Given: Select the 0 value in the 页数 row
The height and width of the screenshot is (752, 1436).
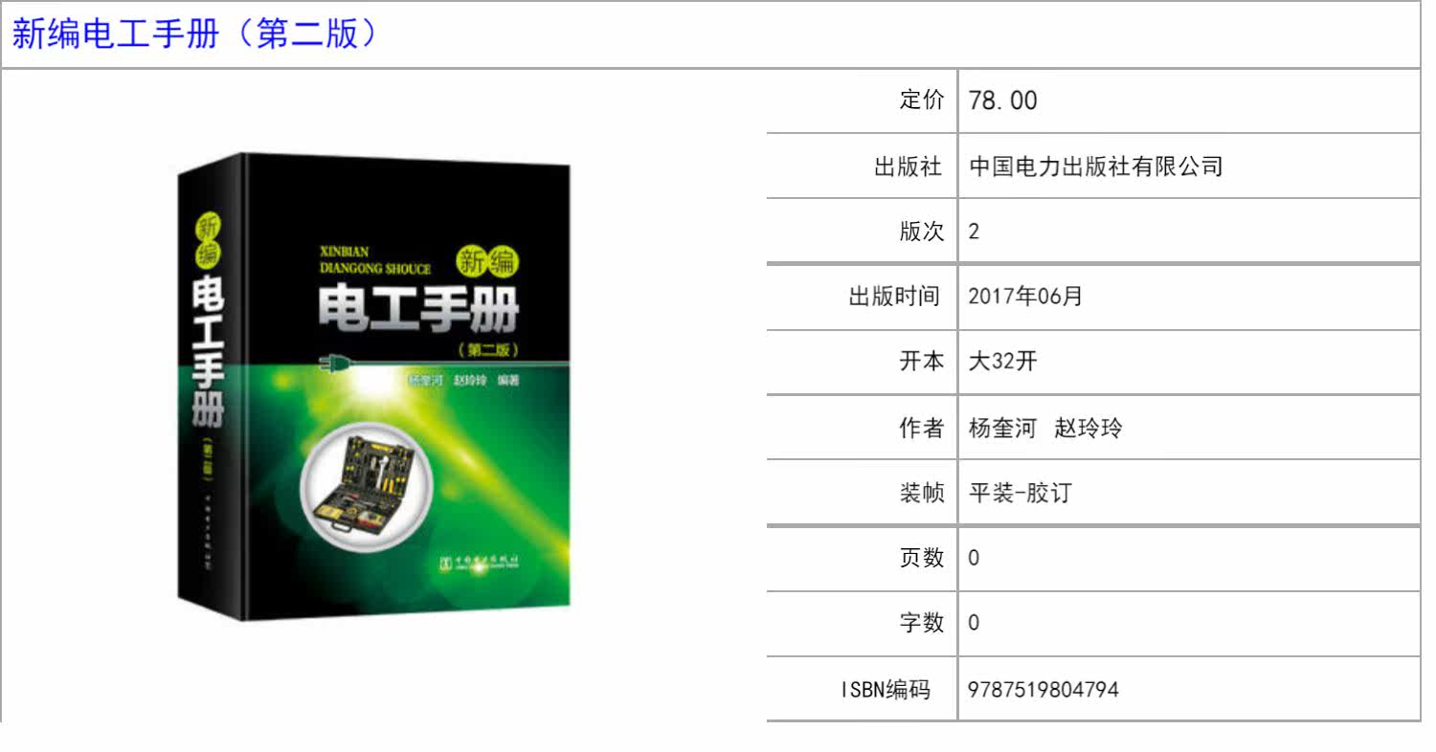Looking at the screenshot, I should pos(975,559).
